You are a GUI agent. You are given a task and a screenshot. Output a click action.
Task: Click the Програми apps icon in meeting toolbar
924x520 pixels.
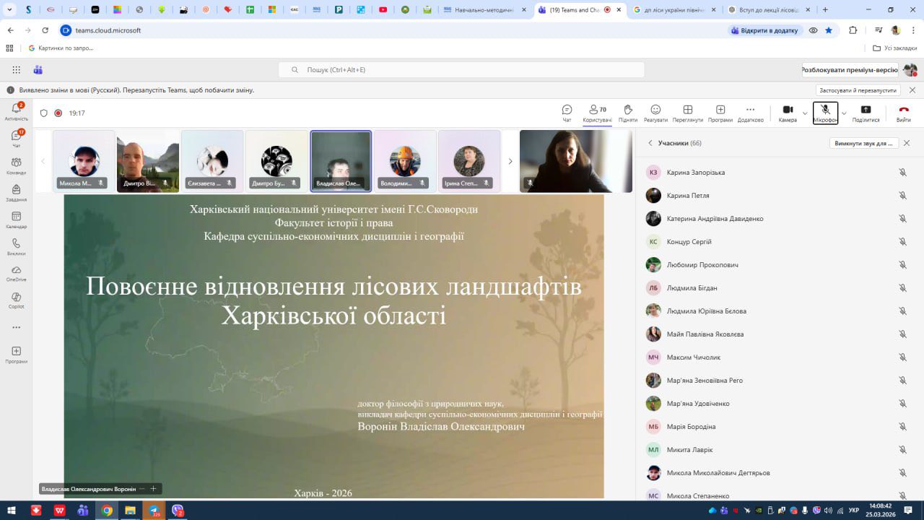click(720, 113)
